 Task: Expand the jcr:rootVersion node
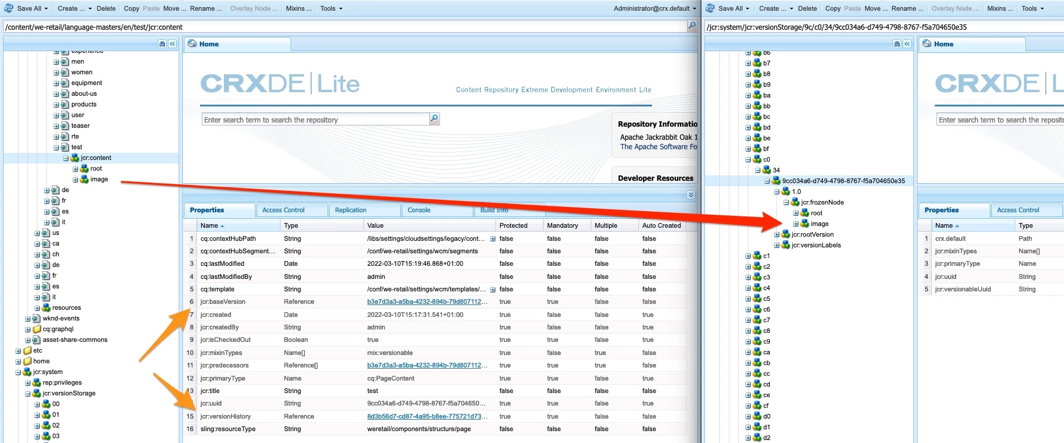777,235
